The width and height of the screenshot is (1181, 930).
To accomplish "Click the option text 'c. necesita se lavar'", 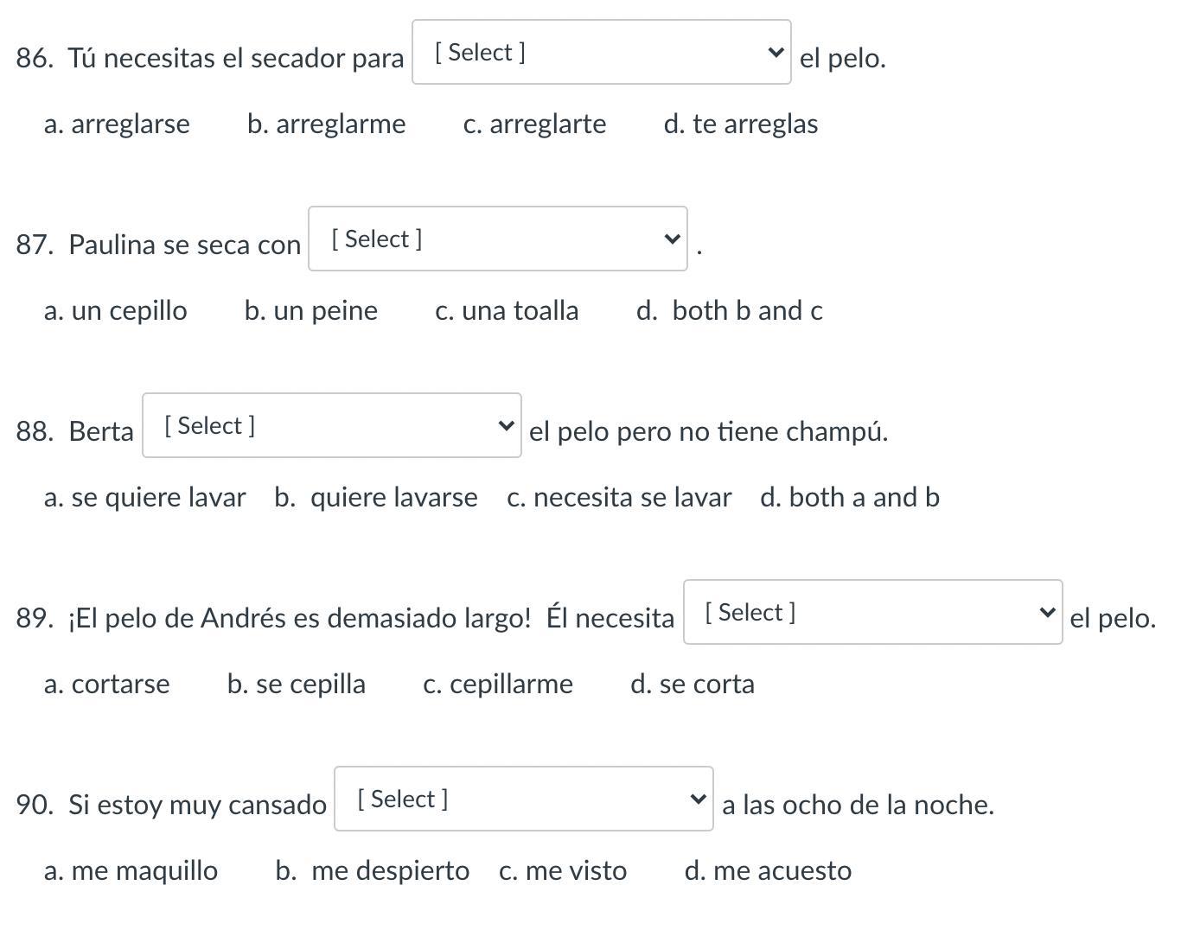I will [619, 498].
